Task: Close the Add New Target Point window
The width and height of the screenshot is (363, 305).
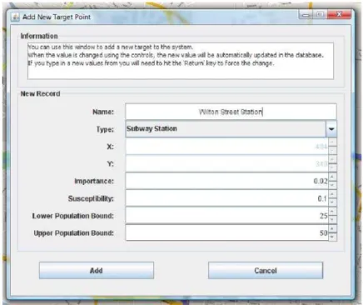Action: [x=340, y=15]
